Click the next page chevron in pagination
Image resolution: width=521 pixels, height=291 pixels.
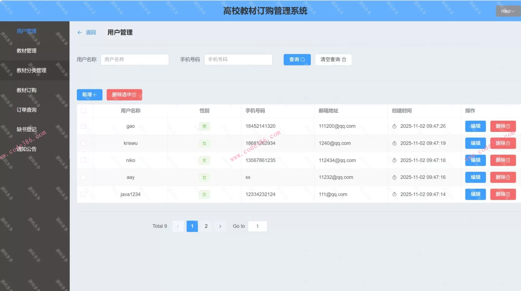[x=220, y=226]
